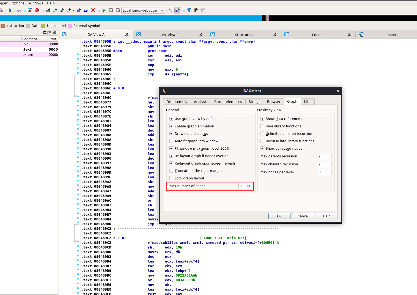Click the stop process icon
The width and height of the screenshot is (417, 295).
tap(118, 10)
